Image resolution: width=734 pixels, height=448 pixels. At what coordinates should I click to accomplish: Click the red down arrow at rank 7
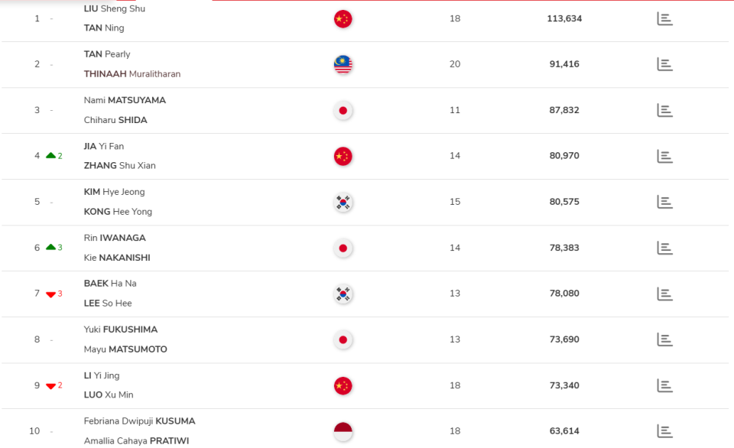point(51,294)
